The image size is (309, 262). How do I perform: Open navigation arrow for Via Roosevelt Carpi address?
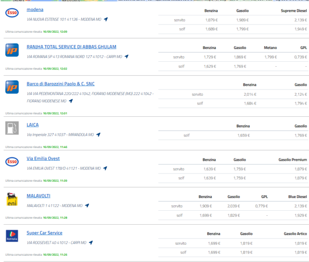90,242
